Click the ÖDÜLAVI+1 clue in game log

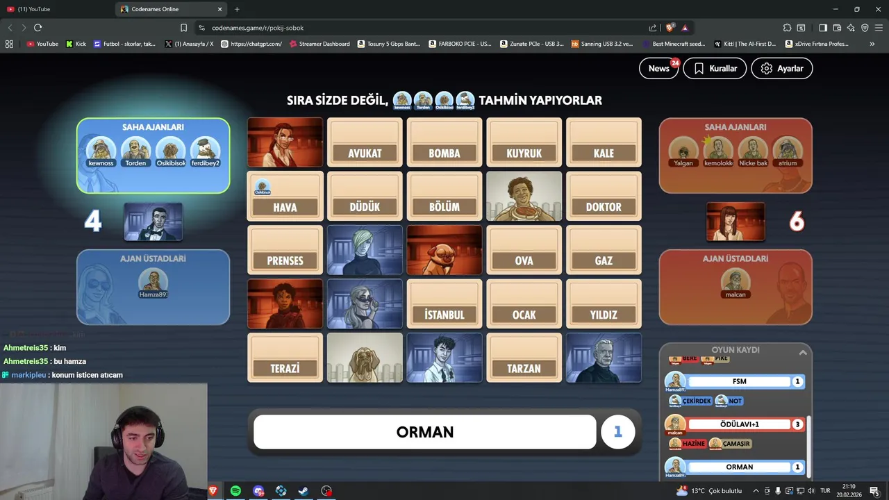(x=739, y=424)
